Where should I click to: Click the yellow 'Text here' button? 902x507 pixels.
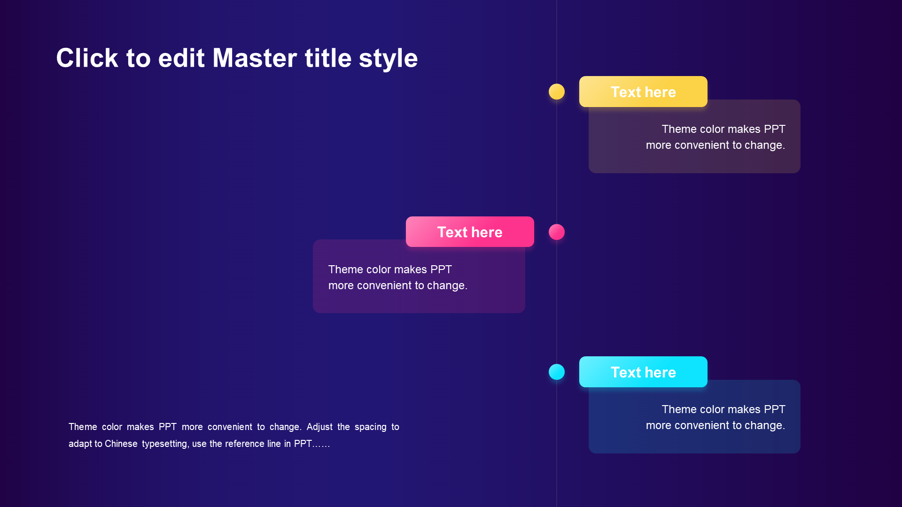pos(642,91)
